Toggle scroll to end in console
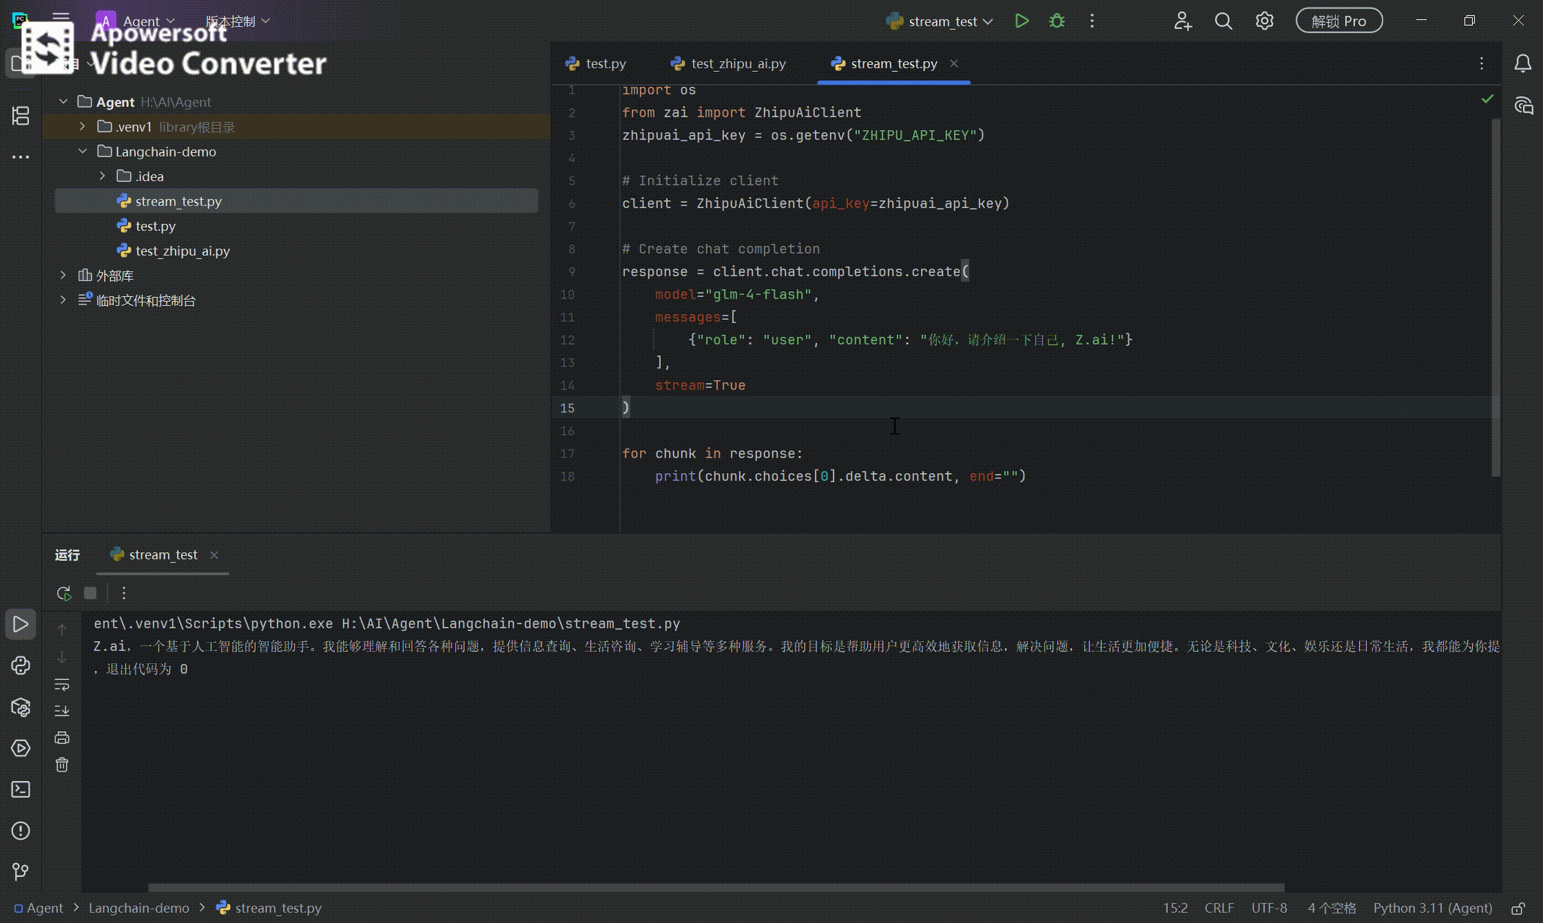This screenshot has height=923, width=1543. click(x=62, y=710)
